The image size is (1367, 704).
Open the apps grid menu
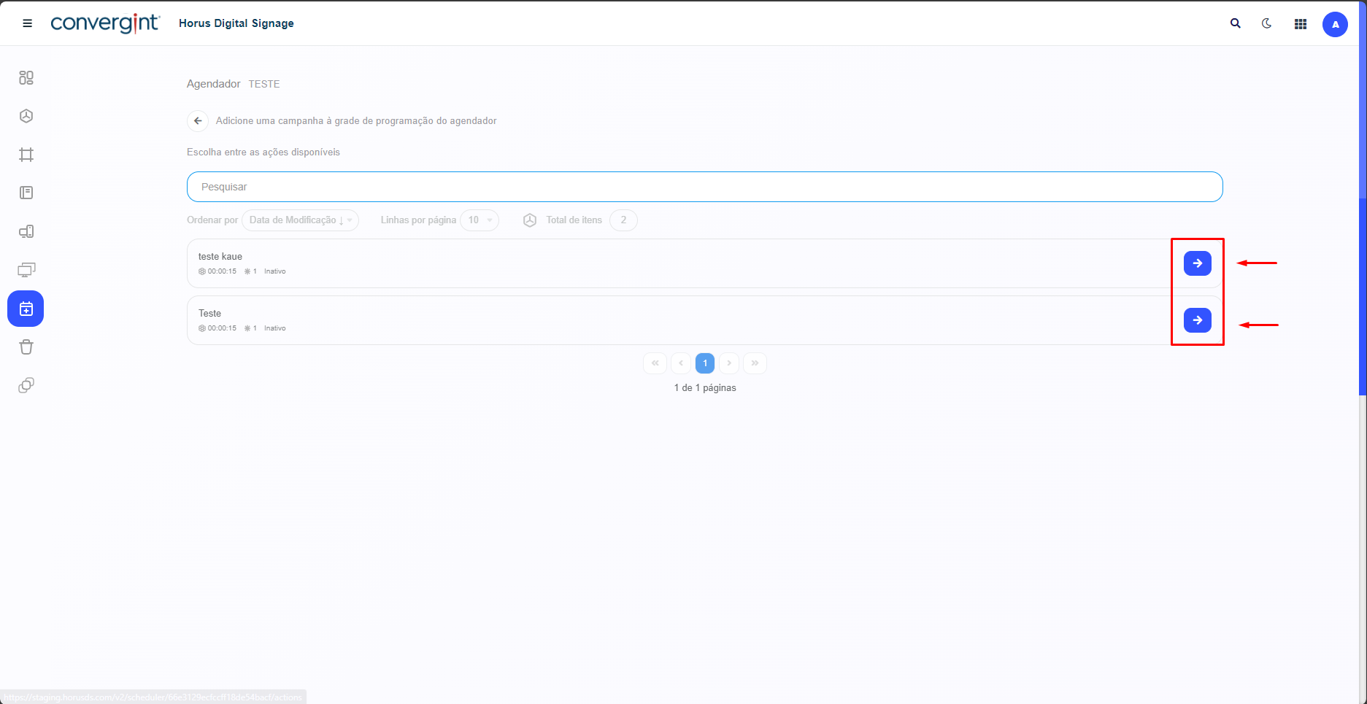click(1300, 24)
